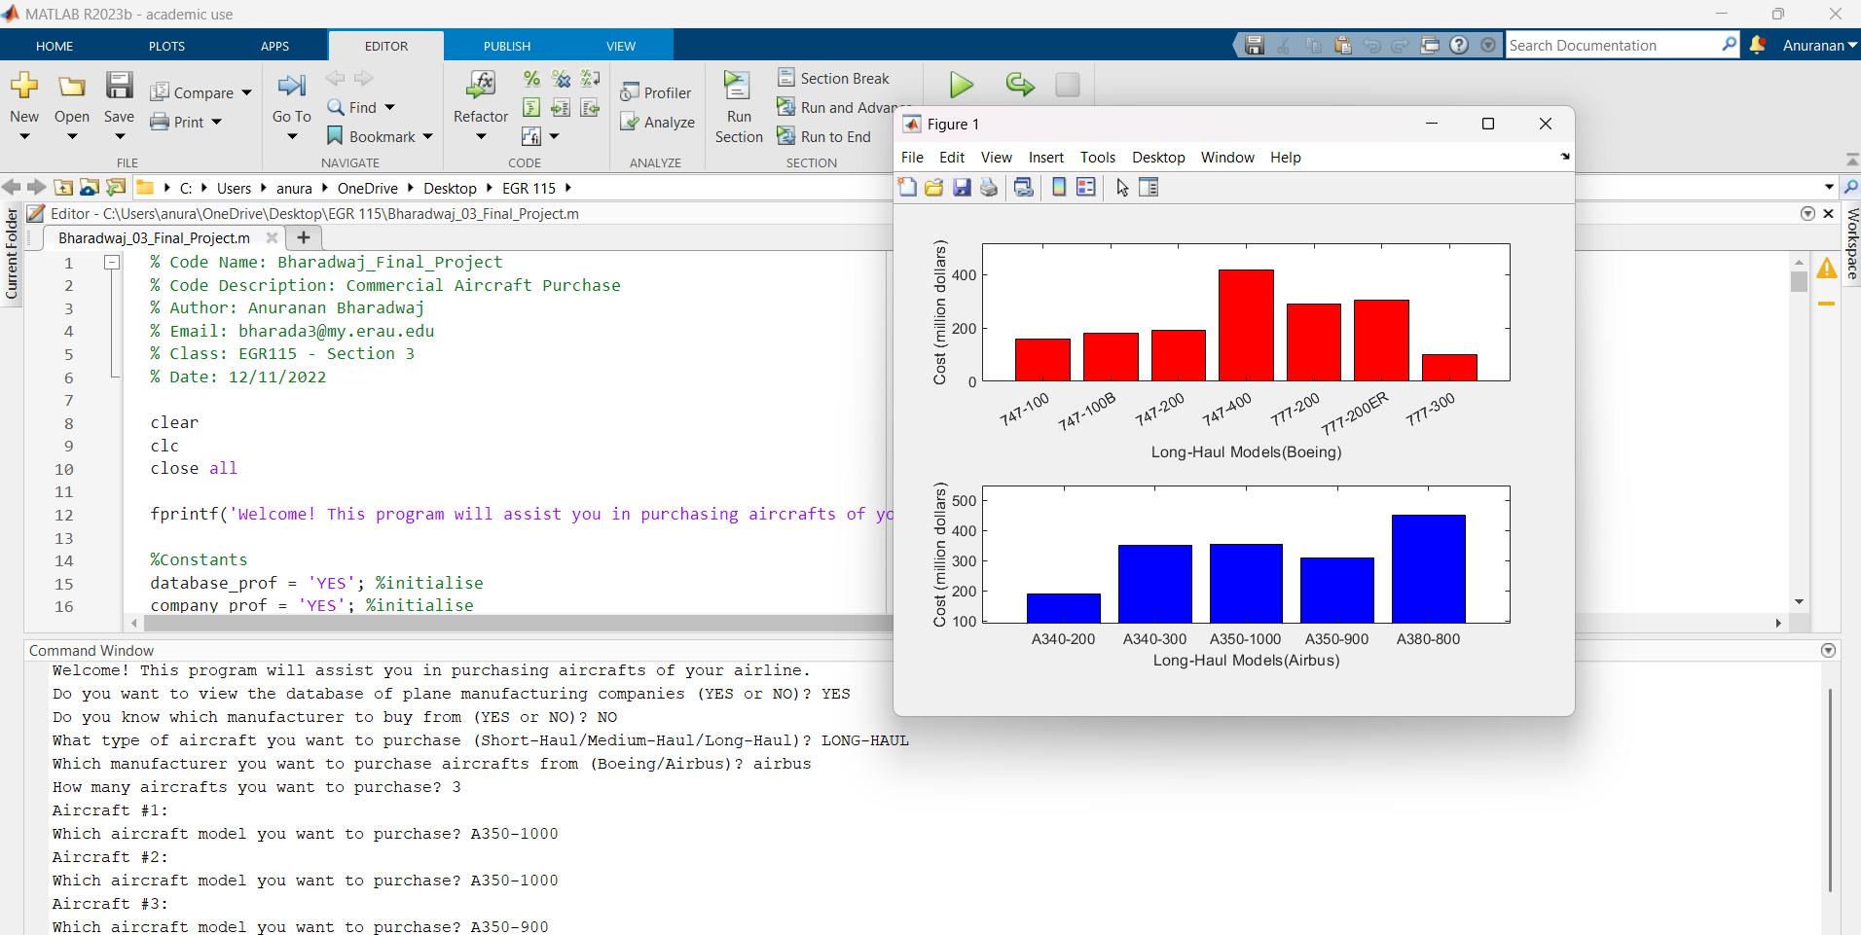Click the Save disk icon in the ribbon
Image resolution: width=1861 pixels, height=935 pixels.
[x=119, y=86]
